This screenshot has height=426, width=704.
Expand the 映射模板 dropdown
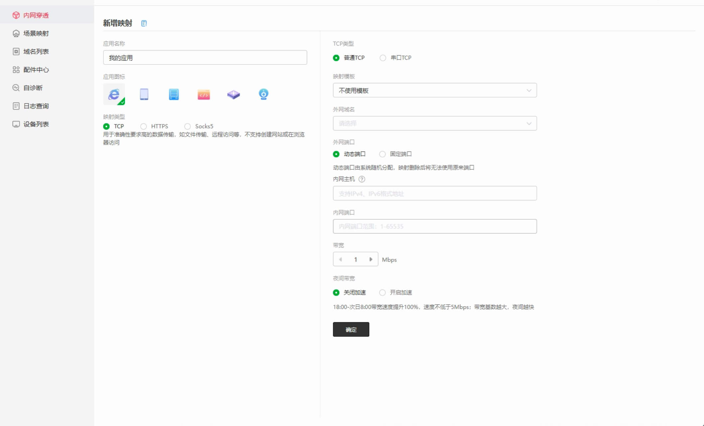(x=434, y=91)
